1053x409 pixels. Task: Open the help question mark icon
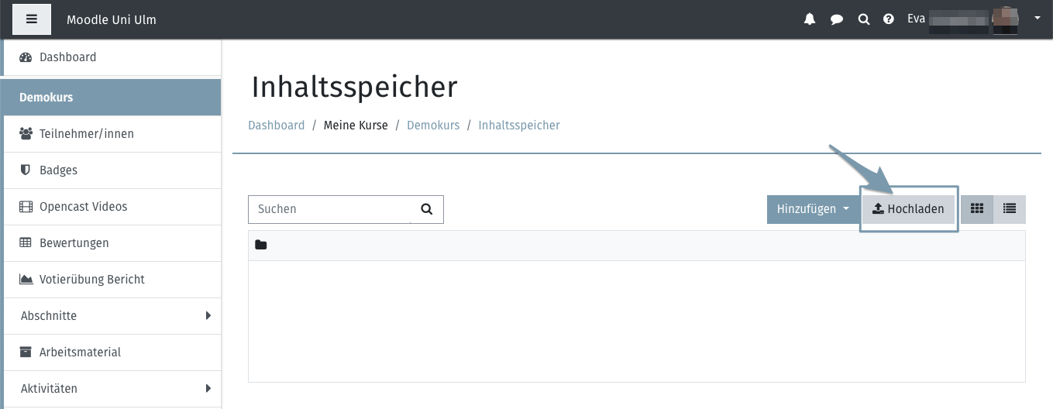pyautogui.click(x=889, y=19)
